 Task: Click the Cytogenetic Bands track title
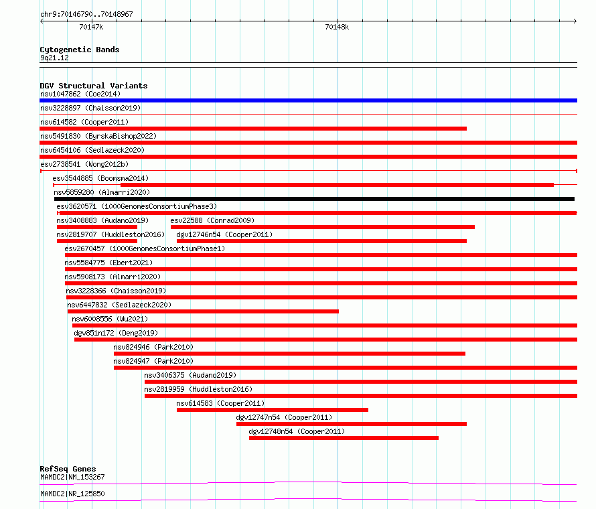80,50
